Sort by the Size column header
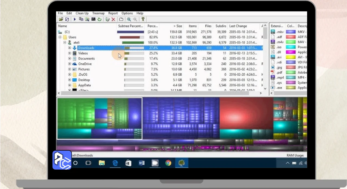This screenshot has height=189, width=347. [178, 26]
